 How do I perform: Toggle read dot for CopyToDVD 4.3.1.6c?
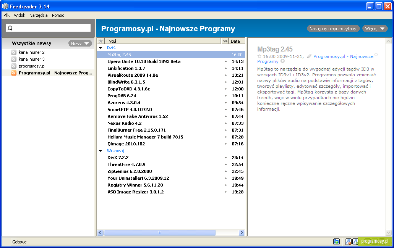coord(225,89)
